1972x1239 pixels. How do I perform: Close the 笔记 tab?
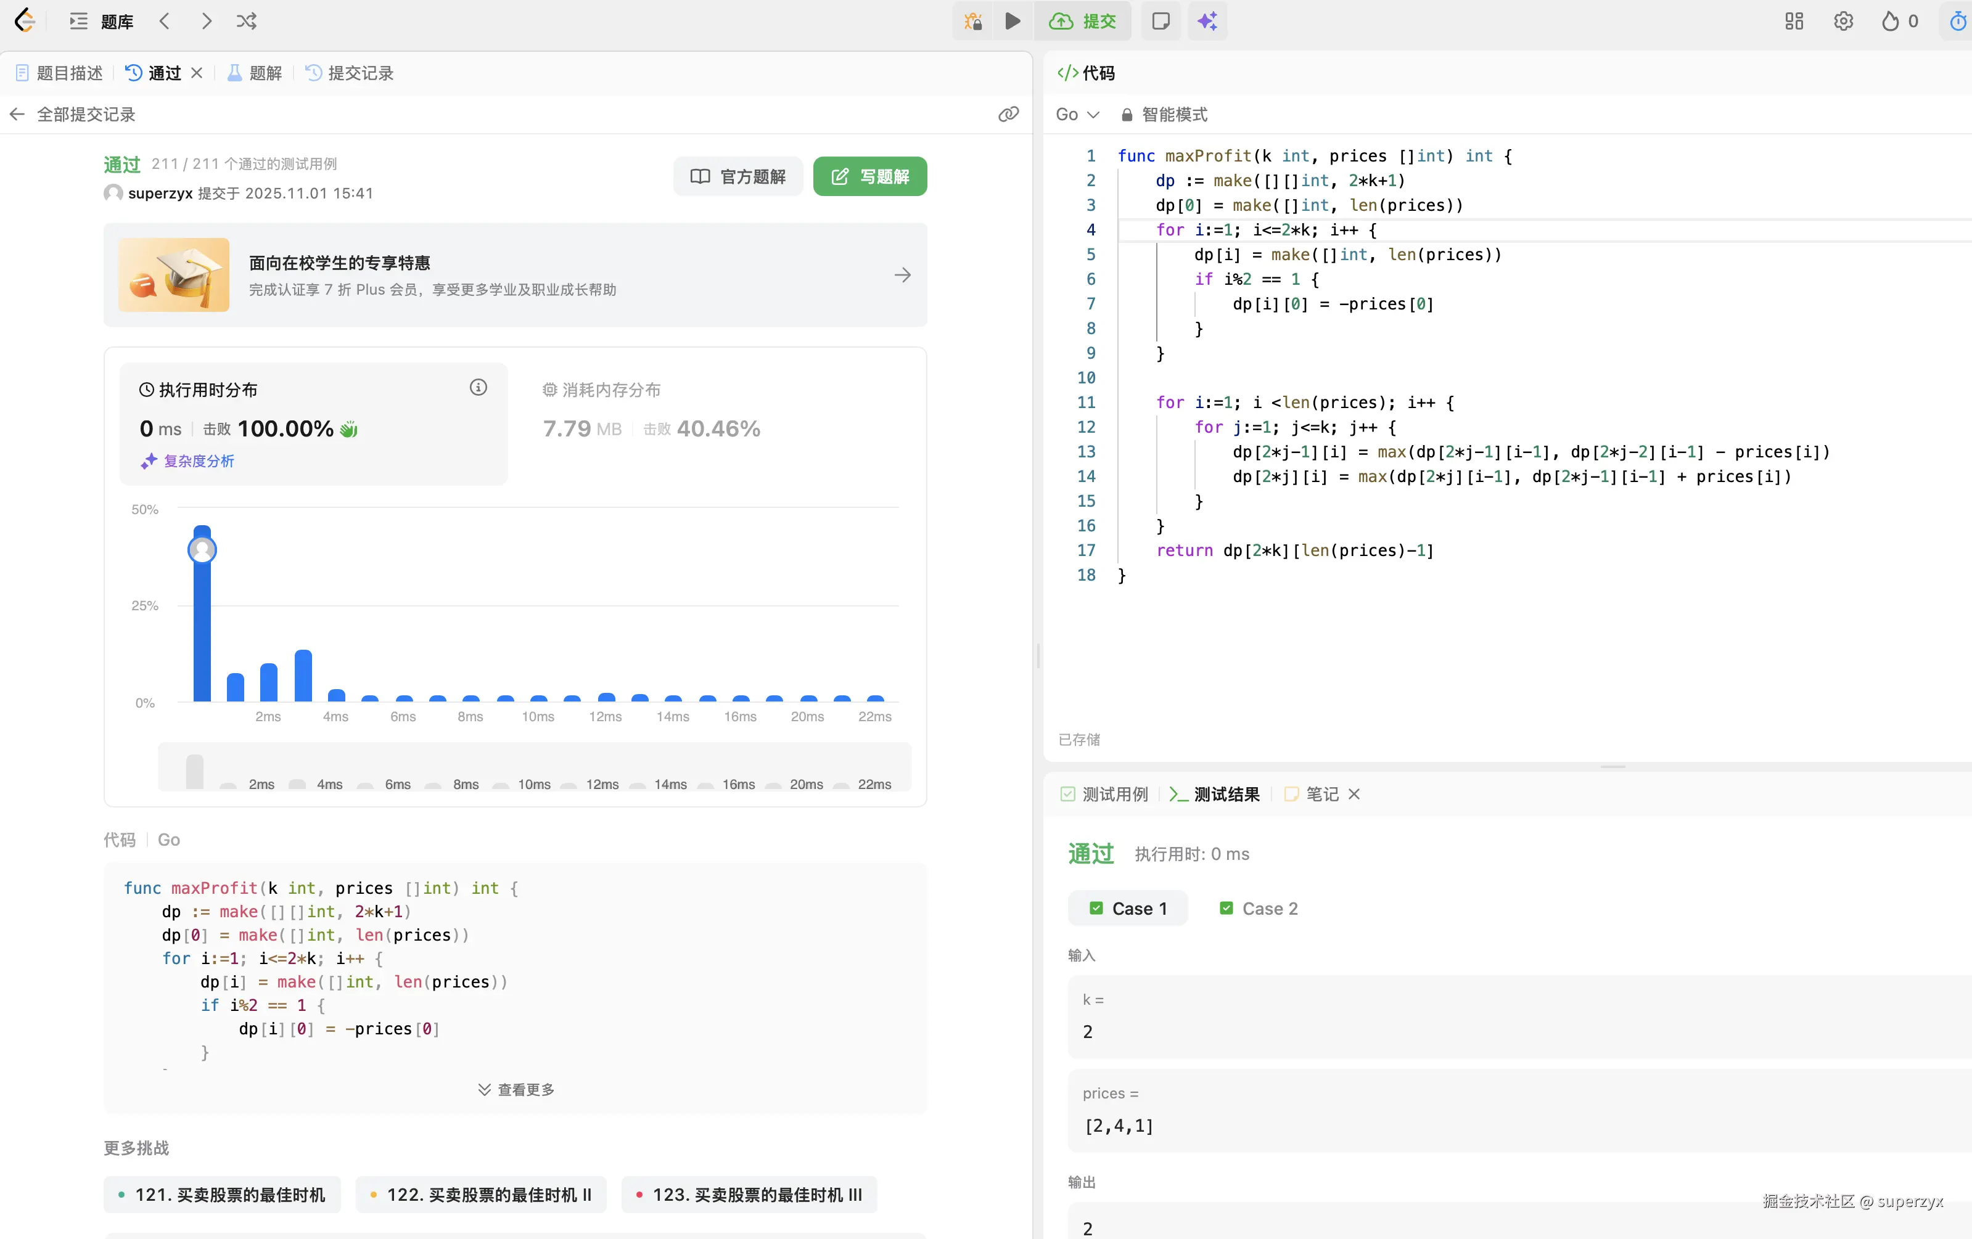[1354, 793]
